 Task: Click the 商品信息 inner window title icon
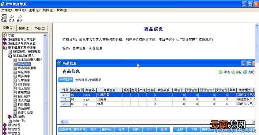click(x=59, y=63)
